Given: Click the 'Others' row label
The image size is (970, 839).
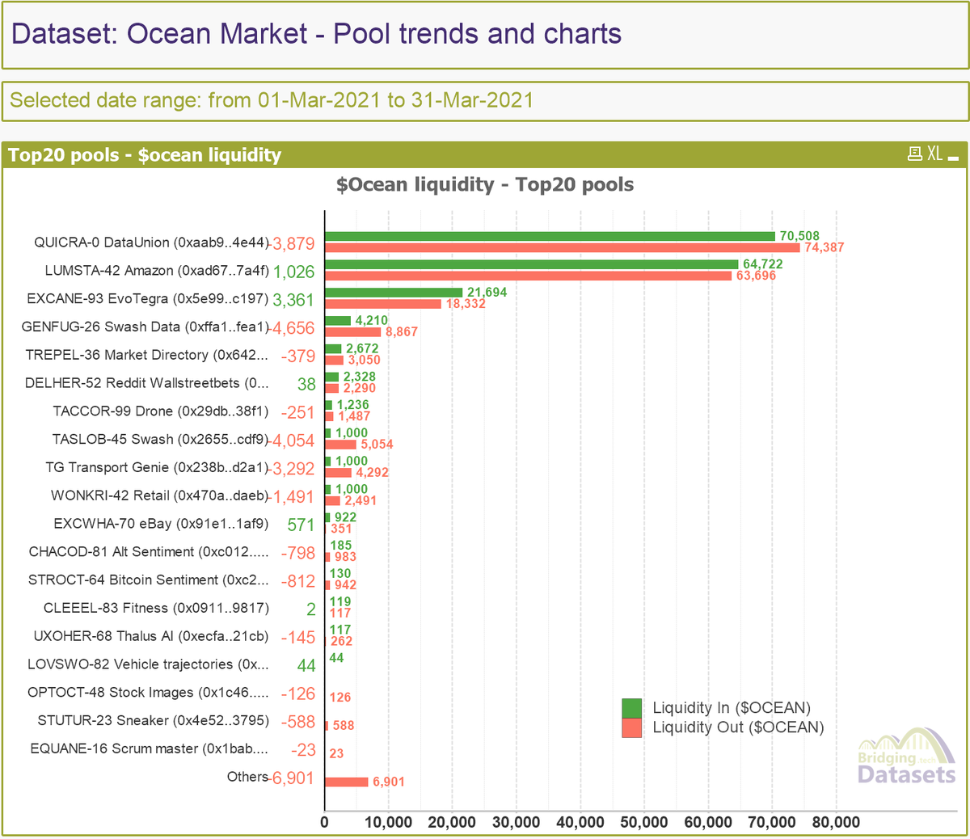Looking at the screenshot, I should (247, 777).
